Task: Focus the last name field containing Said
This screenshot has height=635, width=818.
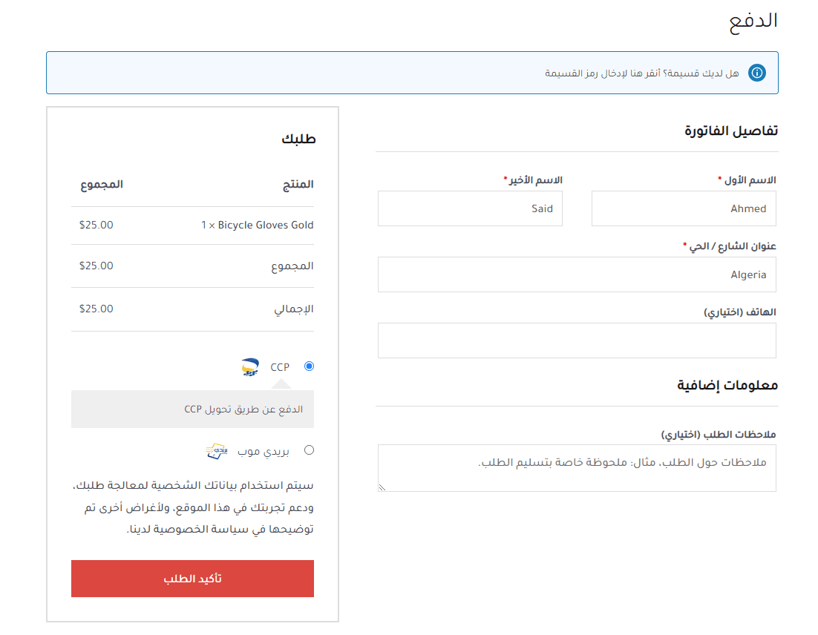Action: (x=469, y=208)
